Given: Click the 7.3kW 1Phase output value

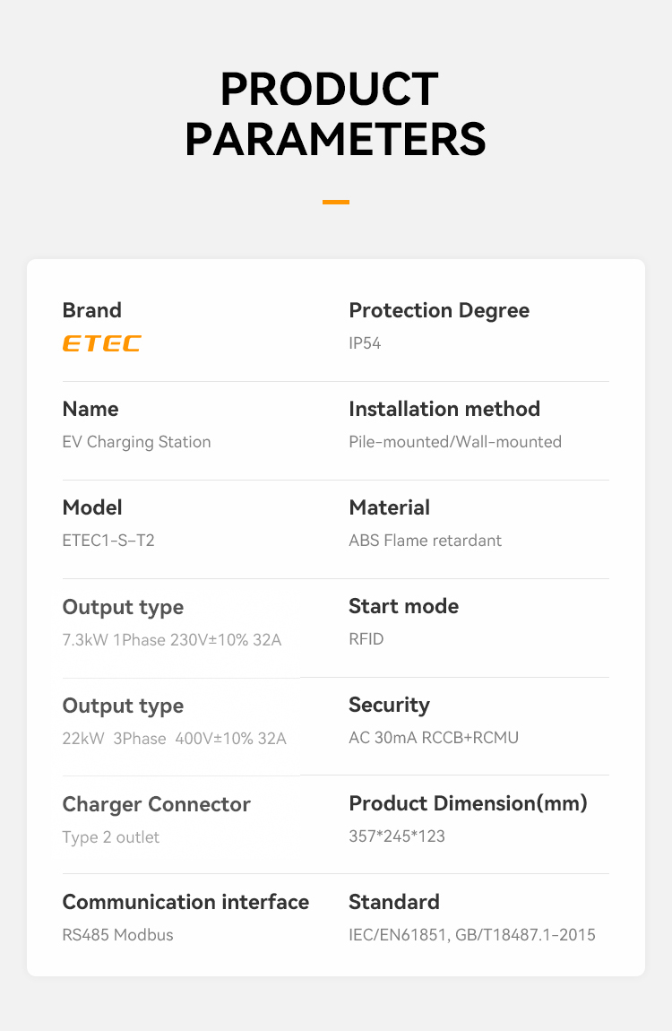Looking at the screenshot, I should 172,640.
